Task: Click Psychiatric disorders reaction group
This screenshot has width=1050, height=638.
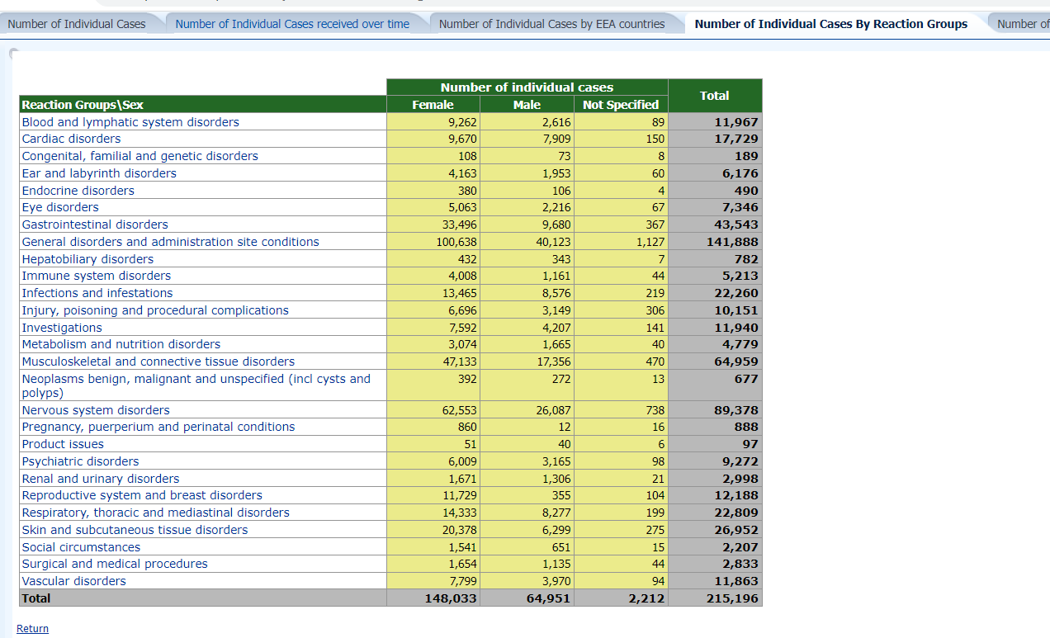Action: (x=80, y=461)
